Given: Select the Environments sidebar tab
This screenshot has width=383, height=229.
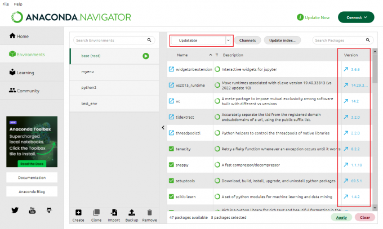Looking at the screenshot, I should 32,54.
